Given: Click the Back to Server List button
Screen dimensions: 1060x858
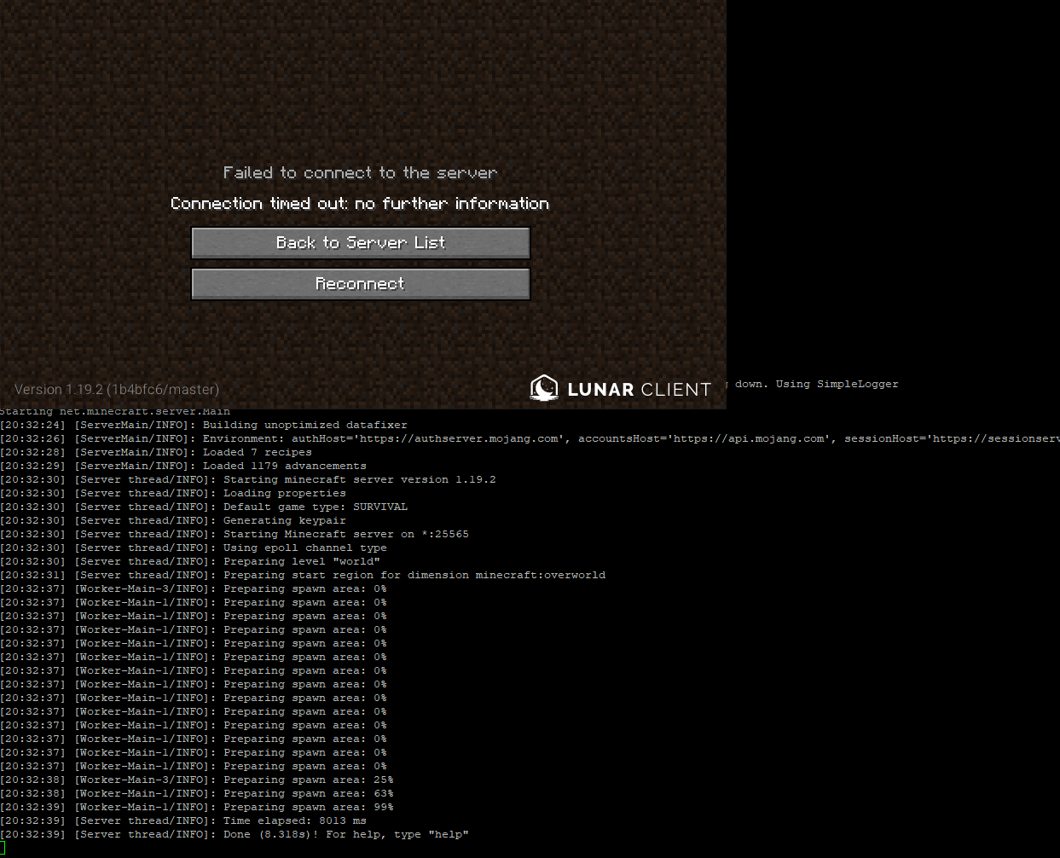Looking at the screenshot, I should 360,243.
